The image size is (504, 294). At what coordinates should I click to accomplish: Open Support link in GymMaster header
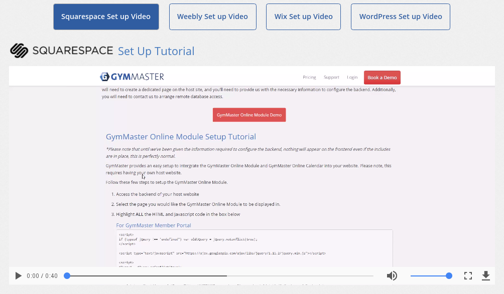[331, 77]
